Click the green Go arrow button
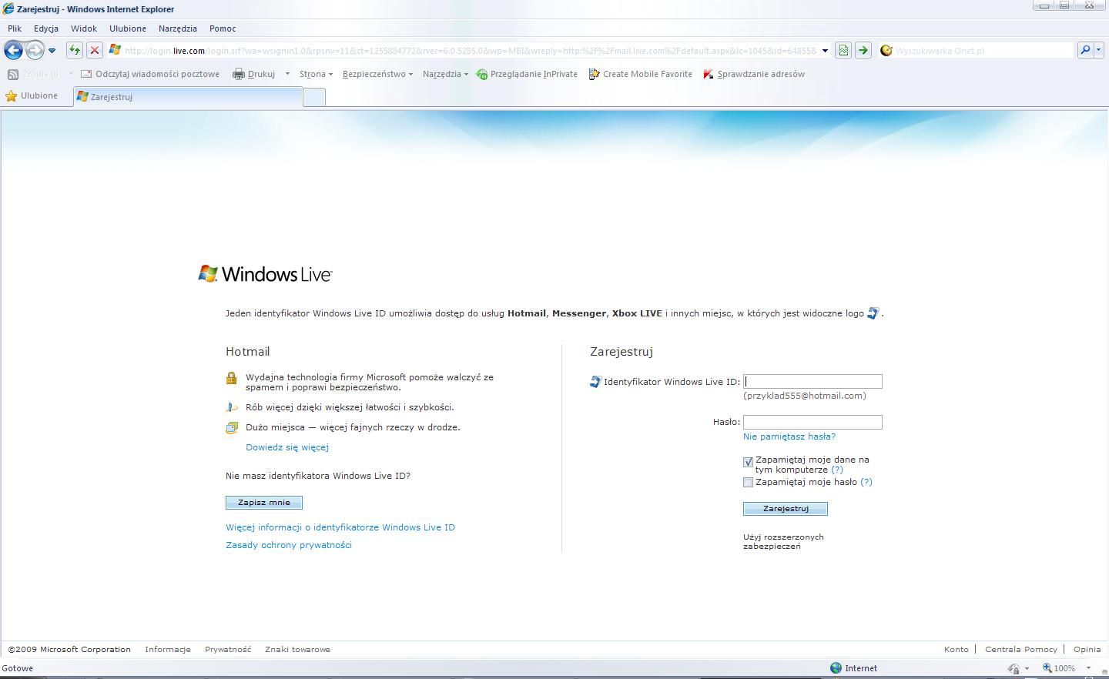This screenshot has width=1109, height=679. [863, 51]
